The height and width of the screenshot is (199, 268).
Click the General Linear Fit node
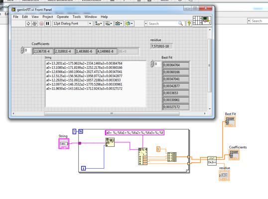(212, 161)
